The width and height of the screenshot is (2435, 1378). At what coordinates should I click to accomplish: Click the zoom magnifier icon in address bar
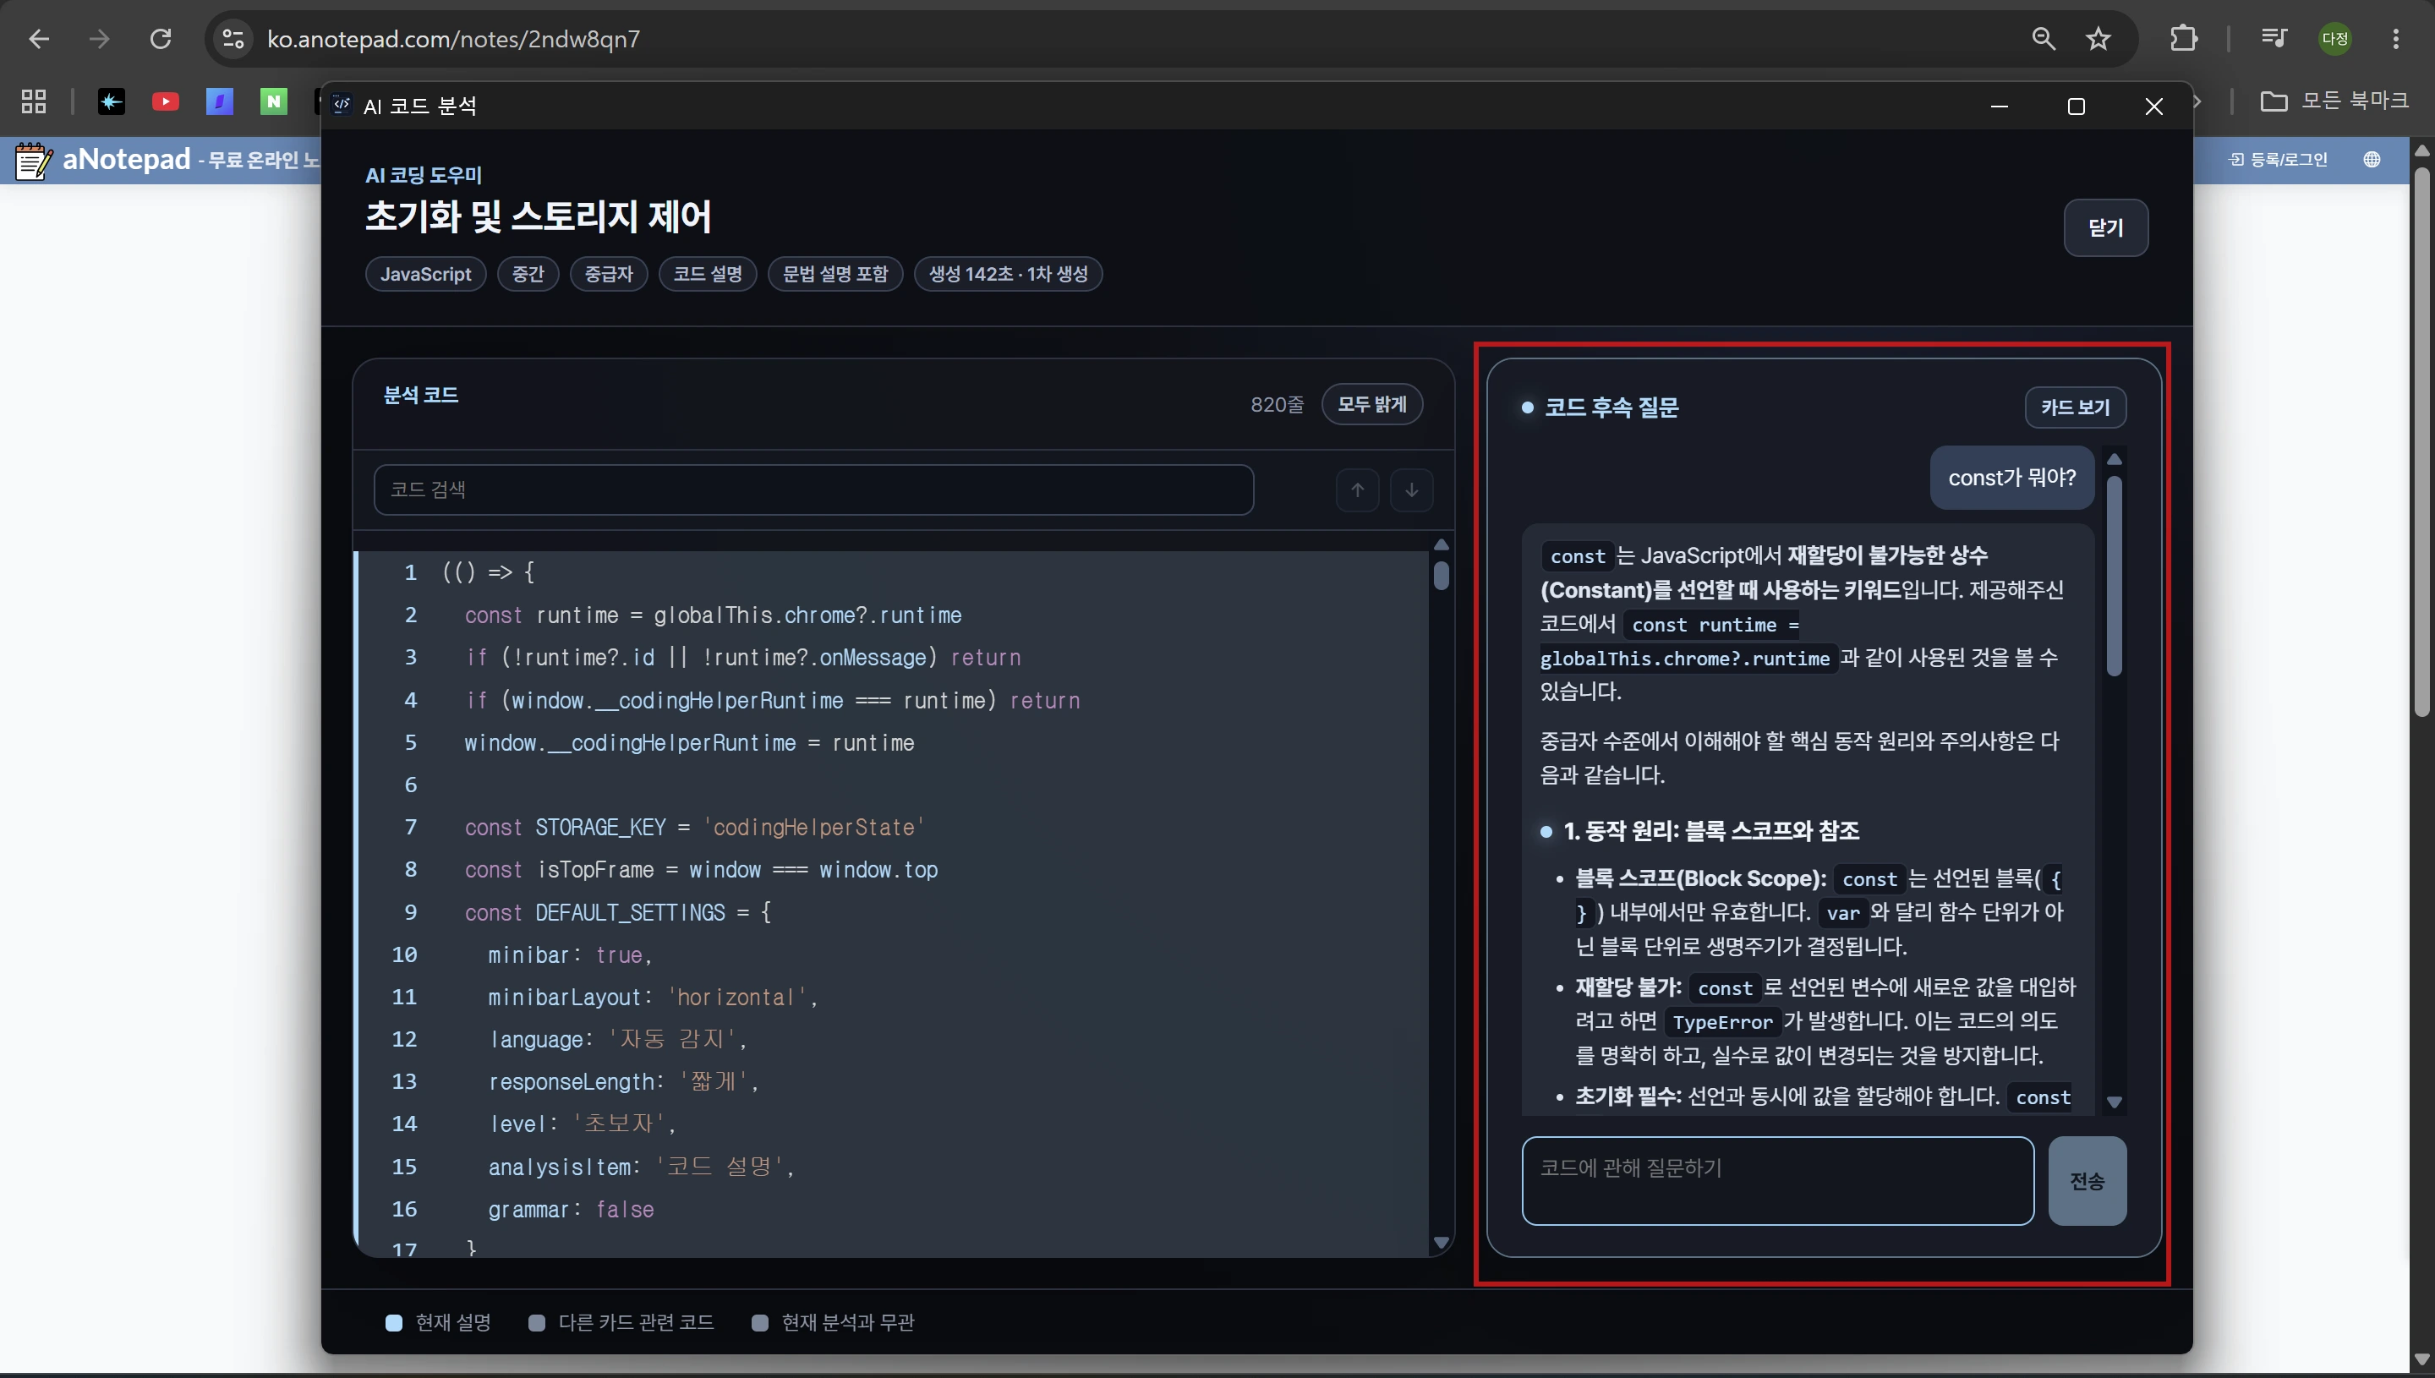click(2044, 39)
